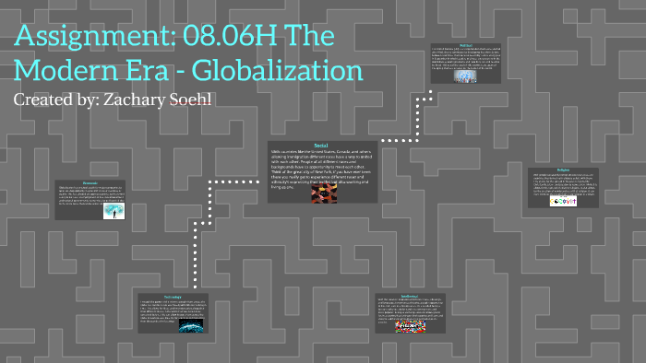Viewport: 646px width, 363px height.
Task: Open the Economic topic frame
Action: coord(90,200)
